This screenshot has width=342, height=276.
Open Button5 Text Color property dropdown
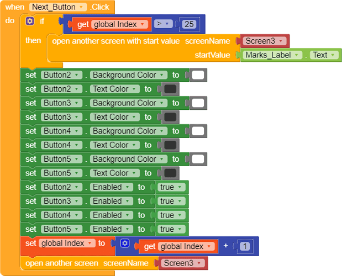(x=115, y=173)
